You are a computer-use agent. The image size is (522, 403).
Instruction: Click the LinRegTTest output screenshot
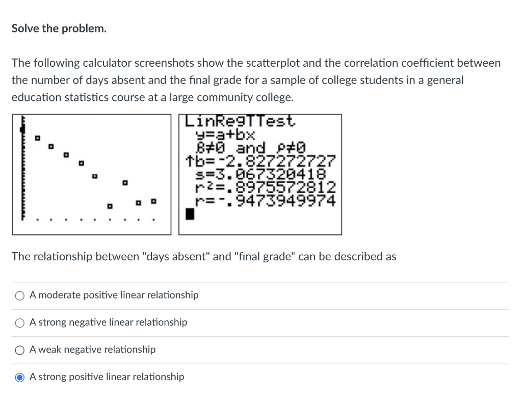click(x=260, y=174)
